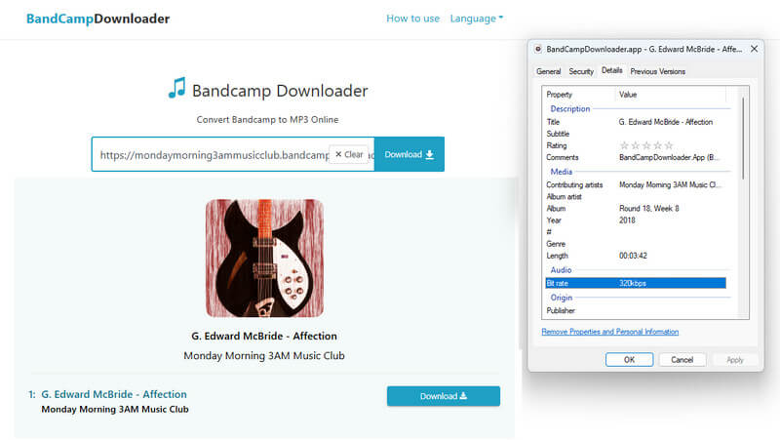Select the Title row value

tap(666, 122)
